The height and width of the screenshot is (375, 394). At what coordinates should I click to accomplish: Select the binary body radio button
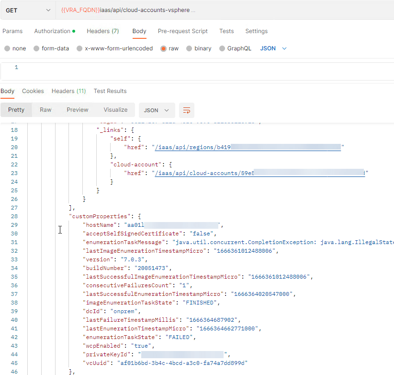point(189,48)
